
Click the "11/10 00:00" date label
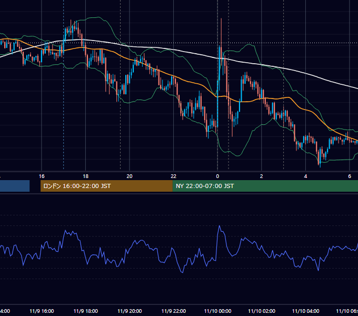coord(217,311)
